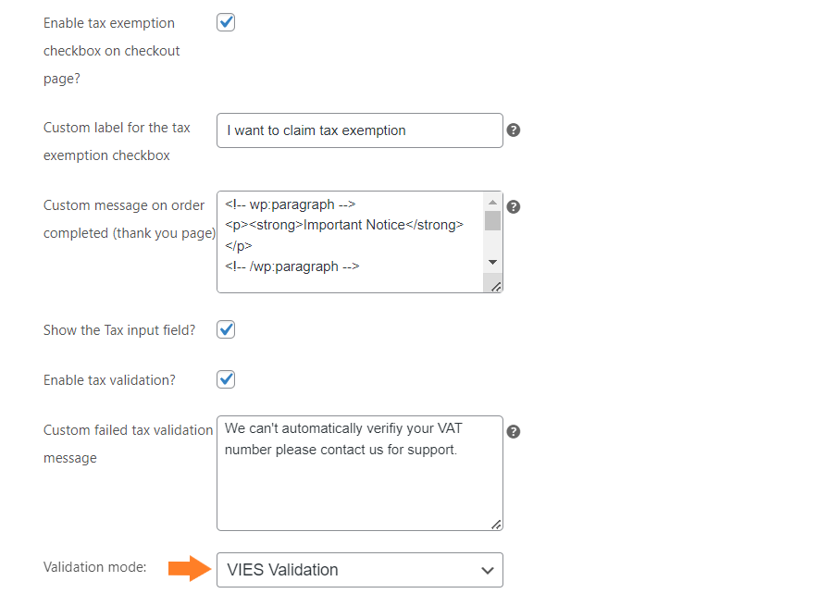
Task: Click the 'Show the Tax input field?' label
Action: click(x=119, y=330)
